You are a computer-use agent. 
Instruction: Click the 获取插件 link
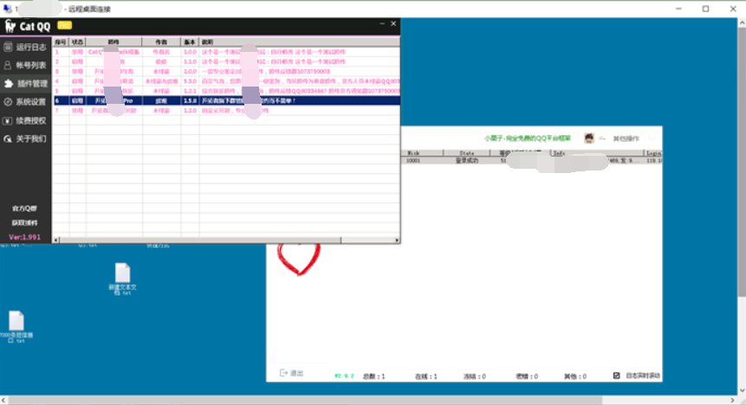point(25,222)
